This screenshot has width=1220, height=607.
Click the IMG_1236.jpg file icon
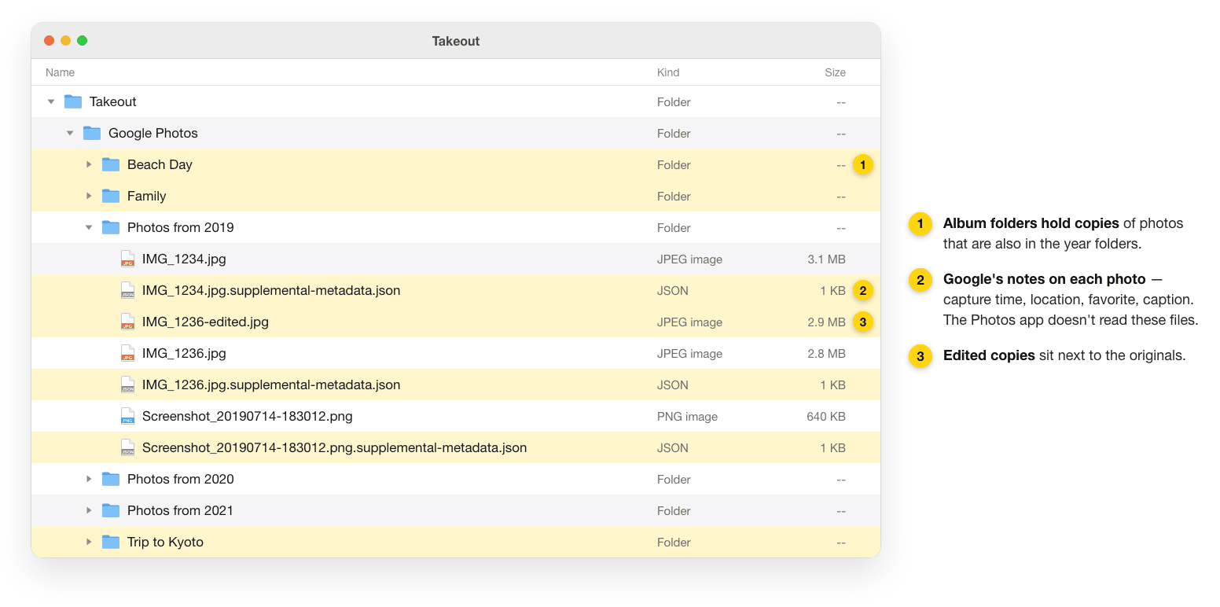point(127,353)
